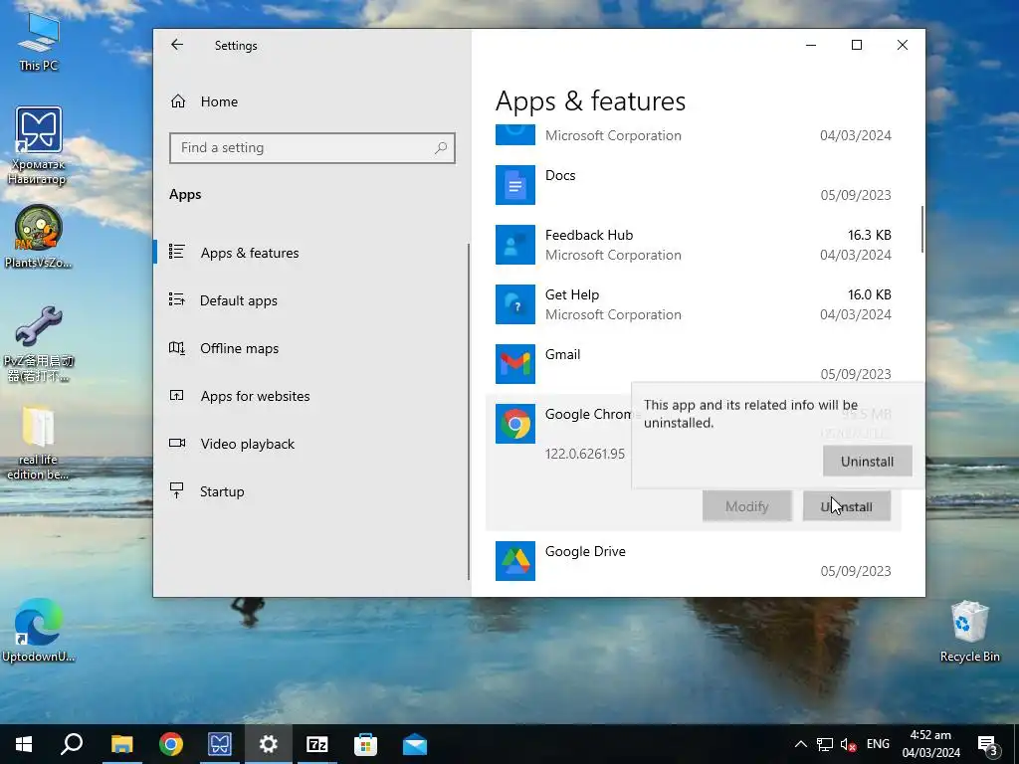The image size is (1019, 764).
Task: Open Video playback settings
Action: pos(247,444)
